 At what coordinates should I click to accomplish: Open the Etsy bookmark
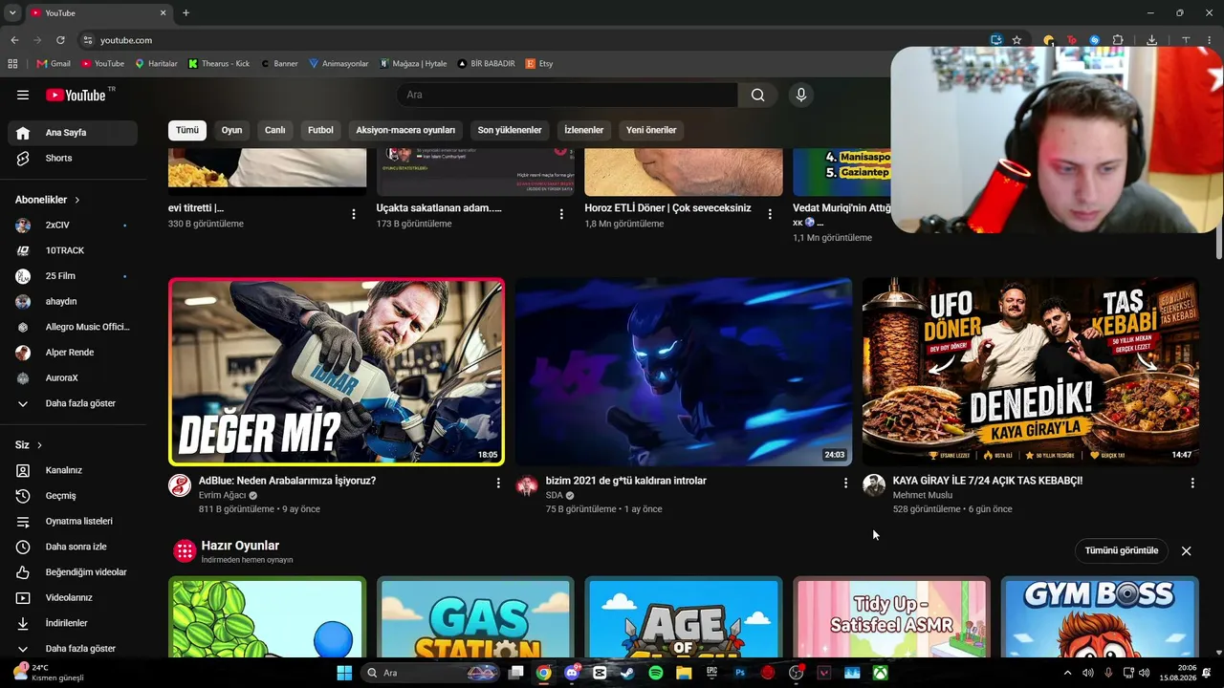tap(539, 64)
